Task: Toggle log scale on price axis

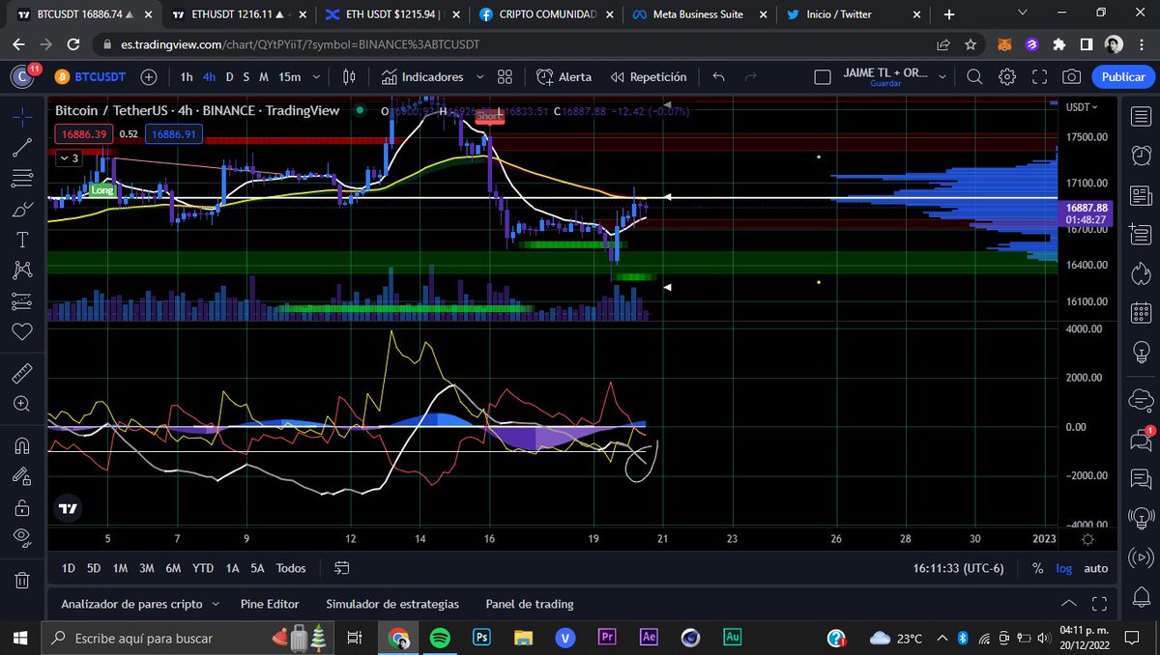Action: tap(1063, 568)
